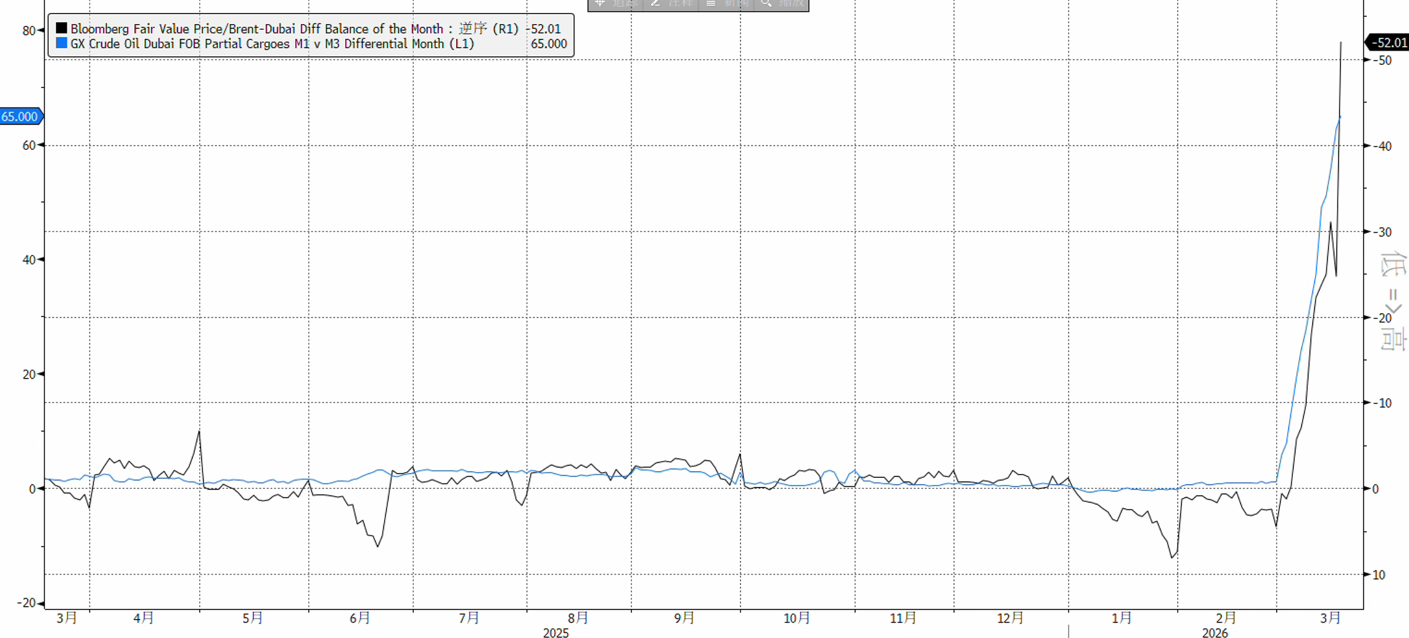Click the -20 tick on the left axis
Image resolution: width=1409 pixels, height=638 pixels.
pyautogui.click(x=26, y=603)
